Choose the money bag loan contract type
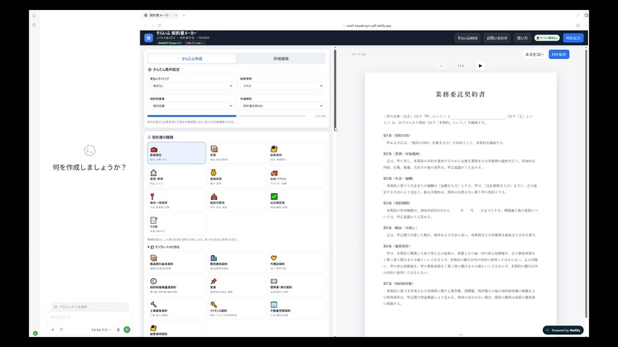Screen dimensions: 618x347 point(236,177)
